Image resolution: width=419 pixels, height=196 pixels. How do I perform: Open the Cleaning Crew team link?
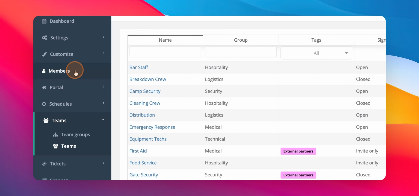pyautogui.click(x=145, y=103)
